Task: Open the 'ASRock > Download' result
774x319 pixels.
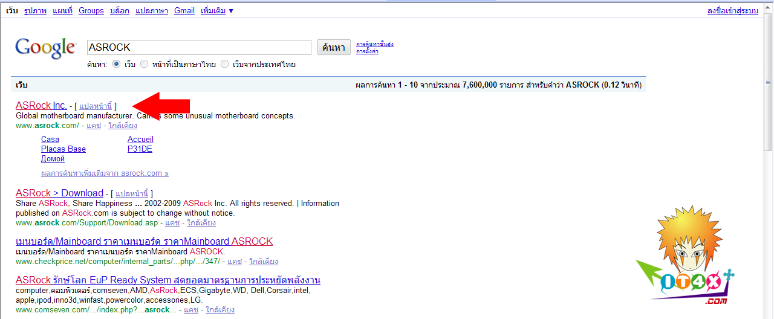Action: (59, 193)
